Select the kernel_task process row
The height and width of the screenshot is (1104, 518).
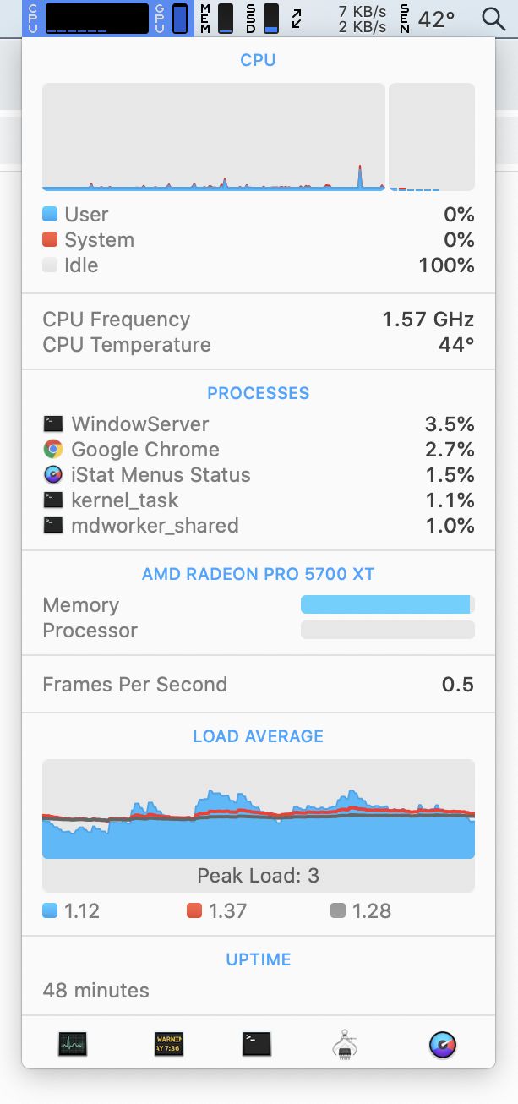[259, 500]
